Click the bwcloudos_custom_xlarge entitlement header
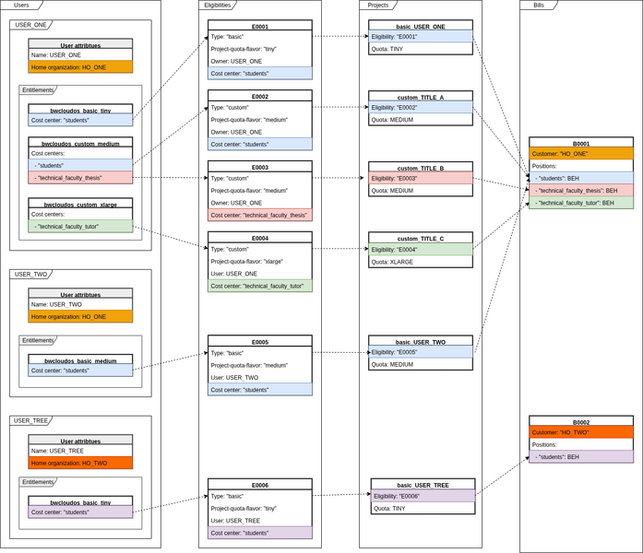This screenshot has width=643, height=553. pyautogui.click(x=80, y=205)
